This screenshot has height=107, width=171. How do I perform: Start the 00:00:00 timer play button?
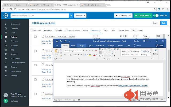click(x=116, y=16)
